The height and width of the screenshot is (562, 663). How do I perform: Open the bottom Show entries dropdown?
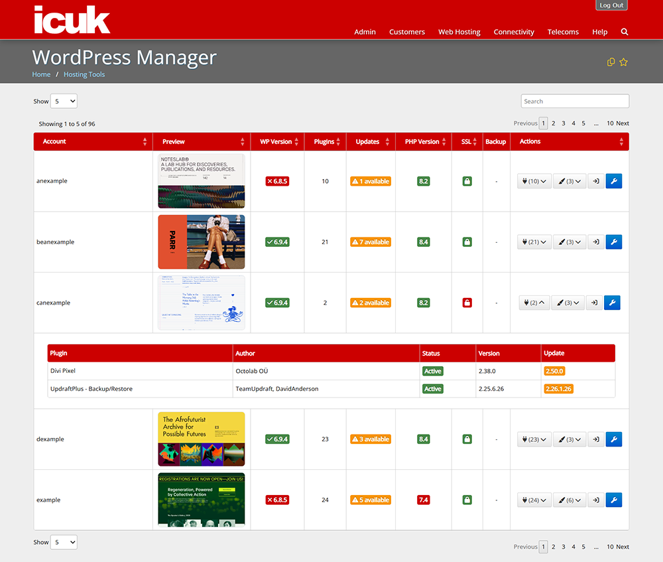point(64,542)
